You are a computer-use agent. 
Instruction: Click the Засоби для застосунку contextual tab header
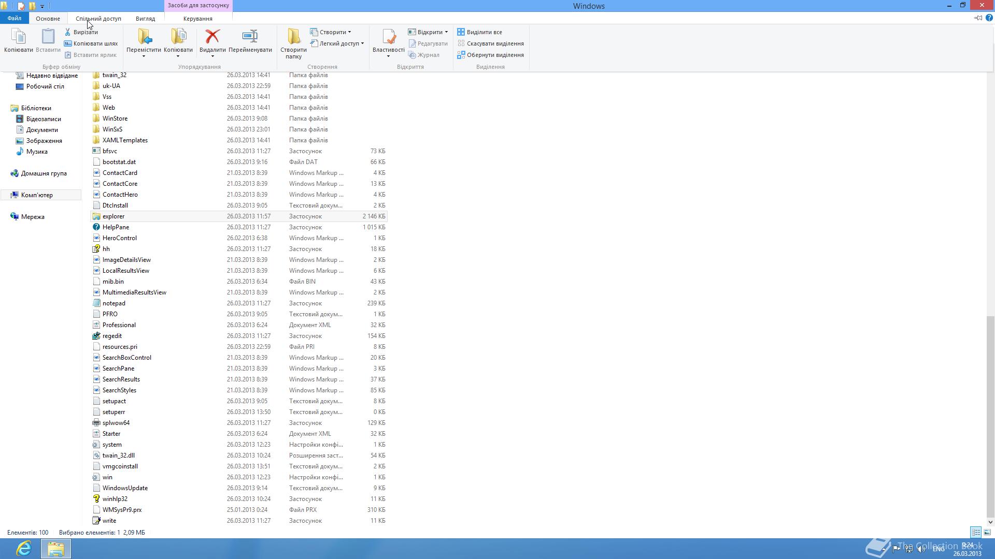pos(198,5)
